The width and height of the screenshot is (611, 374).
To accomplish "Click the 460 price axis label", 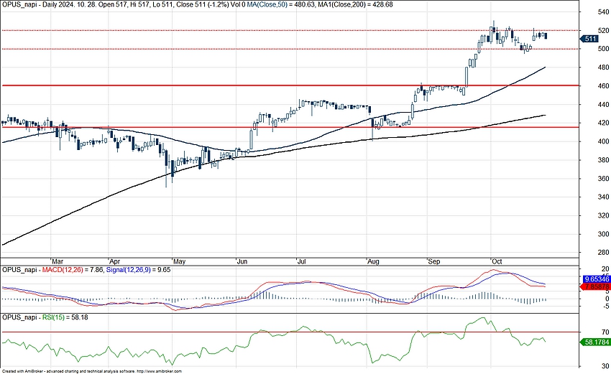I will pos(603,86).
